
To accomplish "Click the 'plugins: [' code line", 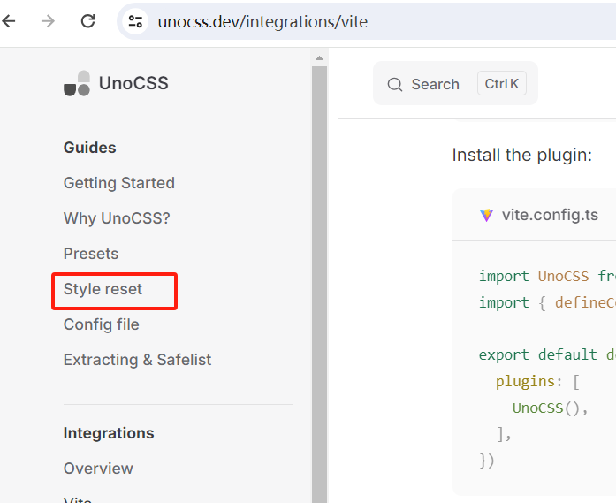I will (x=537, y=381).
